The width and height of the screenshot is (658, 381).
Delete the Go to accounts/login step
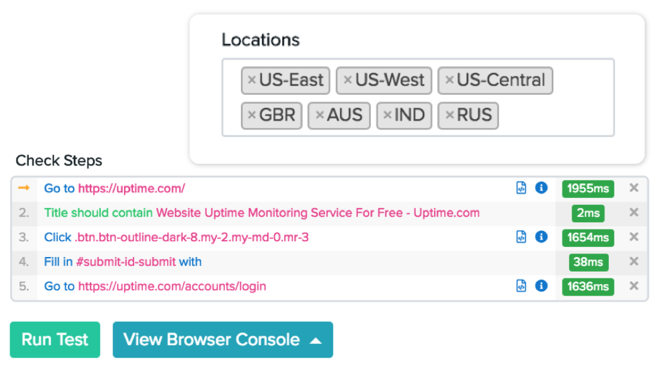pos(634,286)
